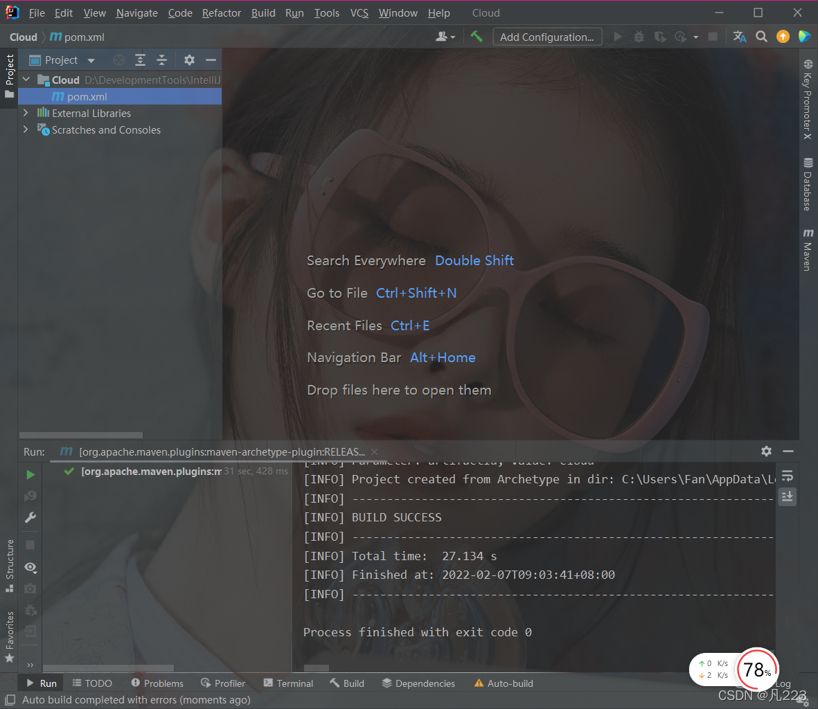Click the Stop square in main toolbar
This screenshot has height=709, width=818.
713,37
